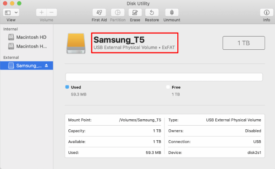Click the Erase toolbar icon
The height and width of the screenshot is (169, 275).
(x=135, y=12)
